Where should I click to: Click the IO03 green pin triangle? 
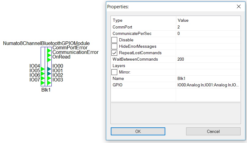tap(49, 83)
